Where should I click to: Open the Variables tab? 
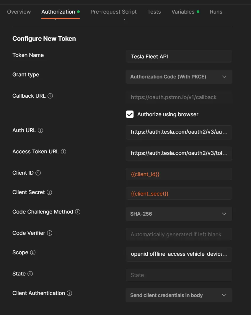click(x=183, y=12)
